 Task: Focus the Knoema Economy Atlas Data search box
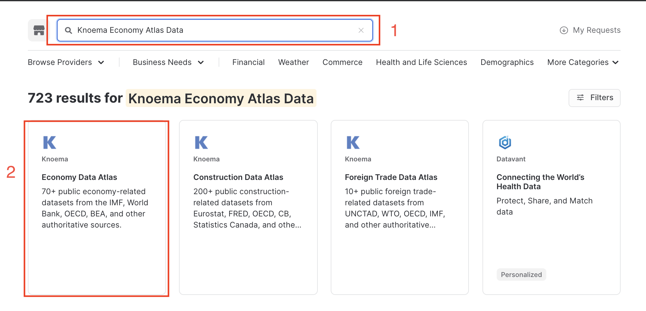(x=214, y=30)
